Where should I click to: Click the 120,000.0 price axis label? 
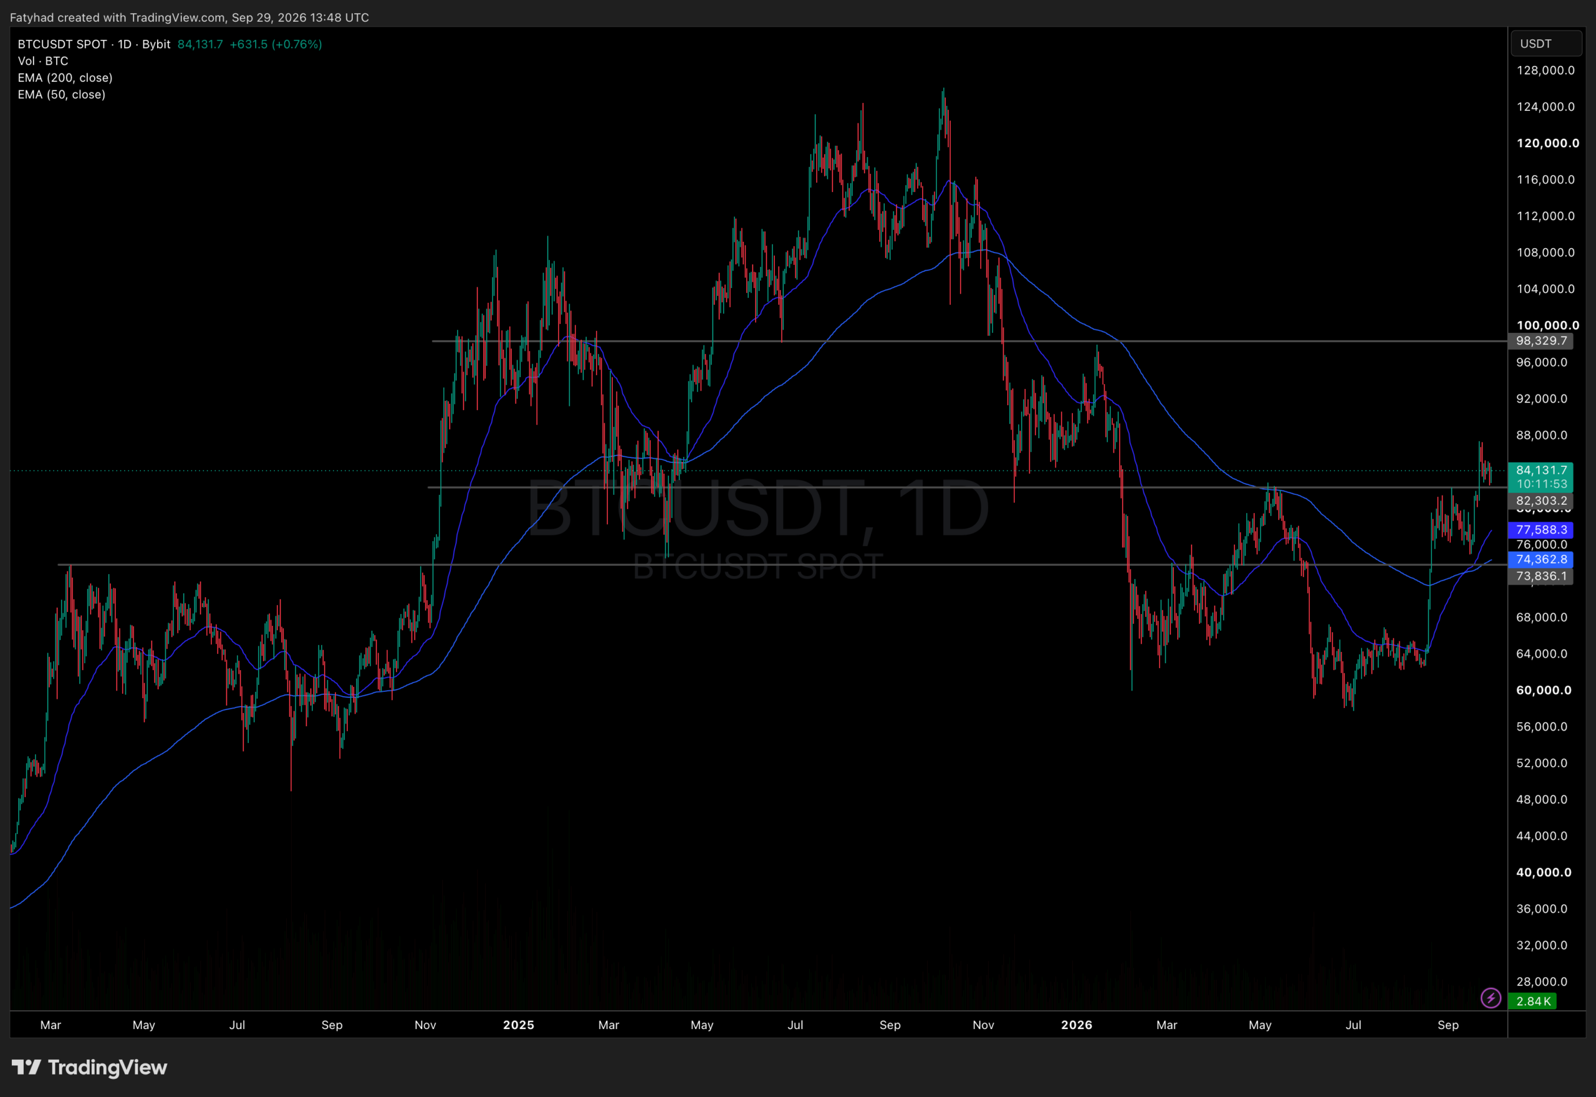tap(1548, 143)
